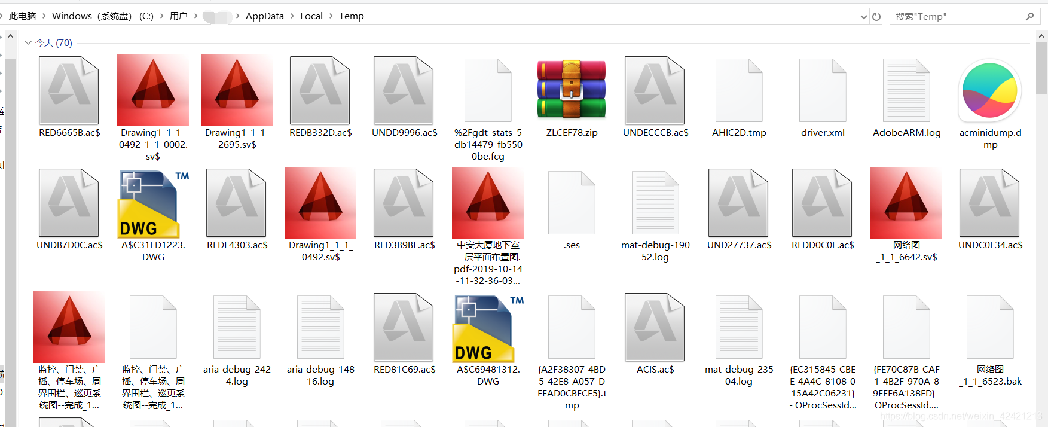Select the {EC315845-CBEE...} OProcSessId file icon
The height and width of the screenshot is (427, 1048).
click(x=823, y=327)
